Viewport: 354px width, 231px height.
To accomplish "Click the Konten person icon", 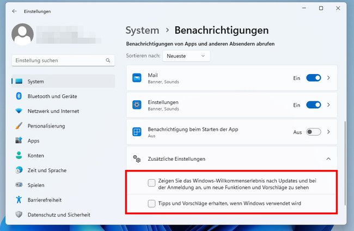I will pos(19,155).
